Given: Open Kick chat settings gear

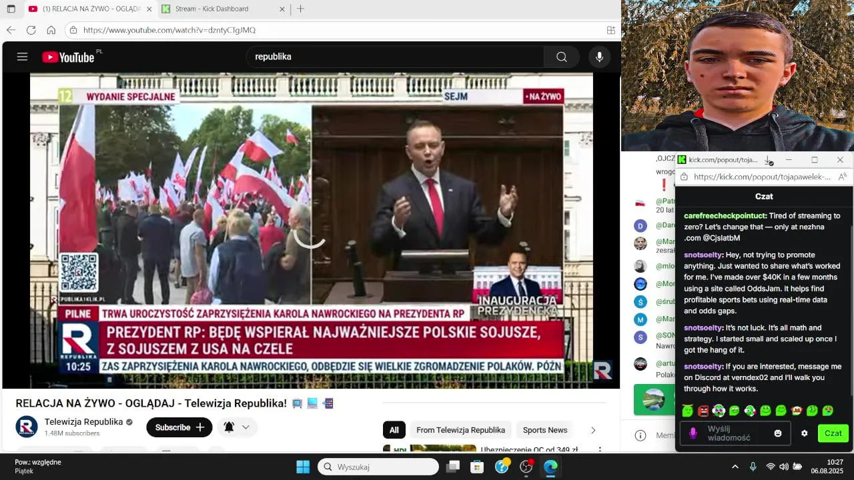Looking at the screenshot, I should click(x=804, y=433).
